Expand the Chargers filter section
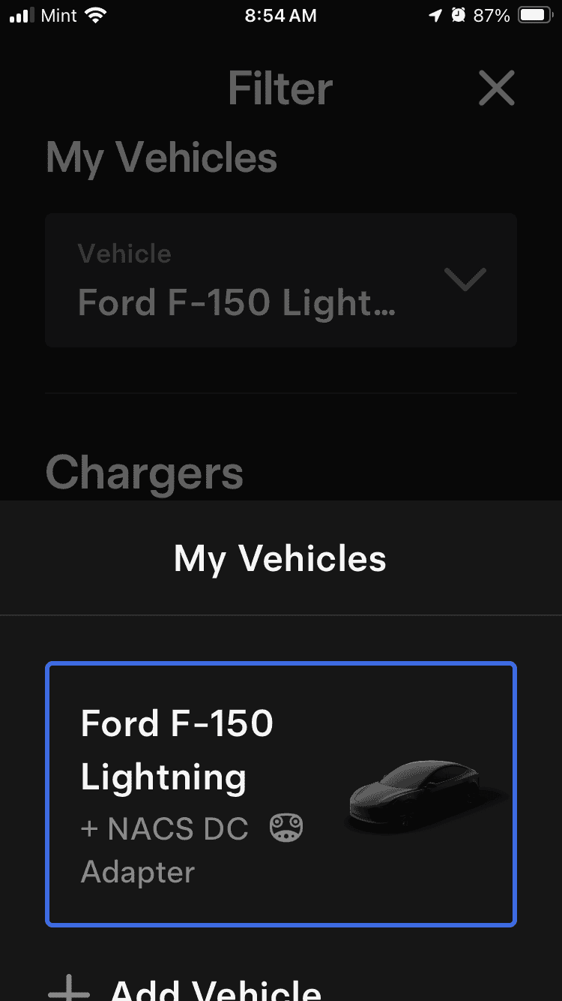Screen dimensions: 562x1001 click(144, 473)
